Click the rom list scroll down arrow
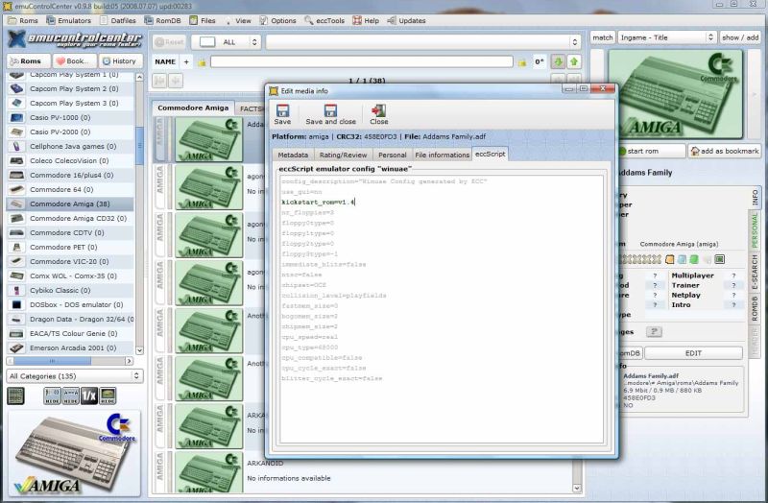This screenshot has width=768, height=503. coord(577,489)
